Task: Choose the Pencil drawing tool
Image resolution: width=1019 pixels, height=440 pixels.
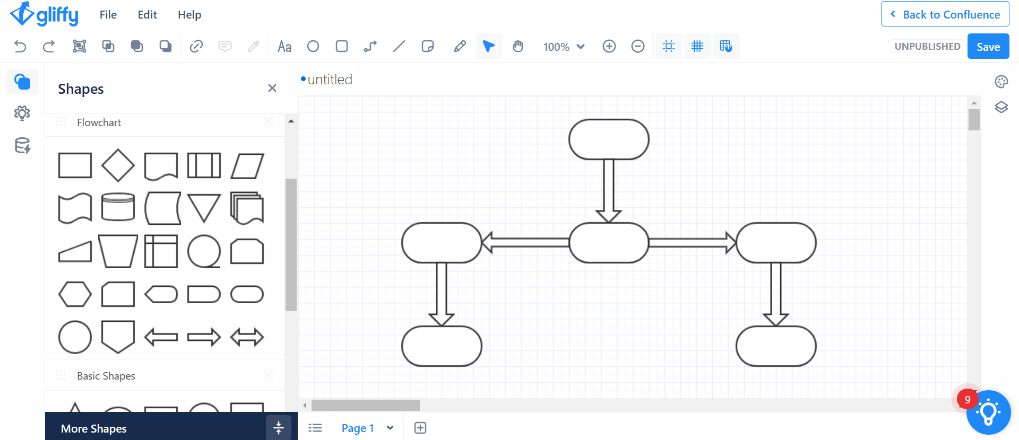Action: (x=460, y=47)
